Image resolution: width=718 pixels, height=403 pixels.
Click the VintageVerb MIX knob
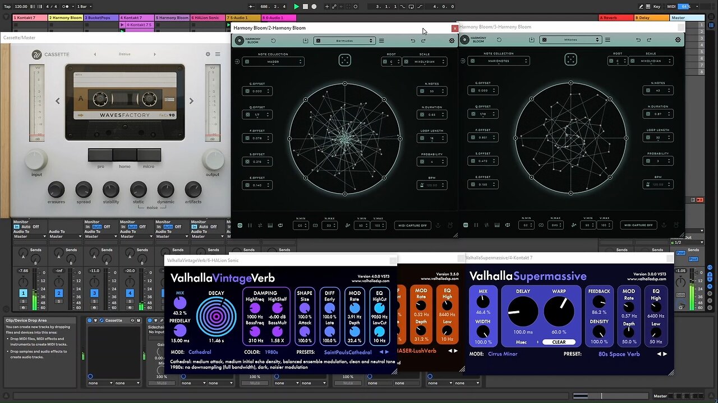click(x=180, y=303)
